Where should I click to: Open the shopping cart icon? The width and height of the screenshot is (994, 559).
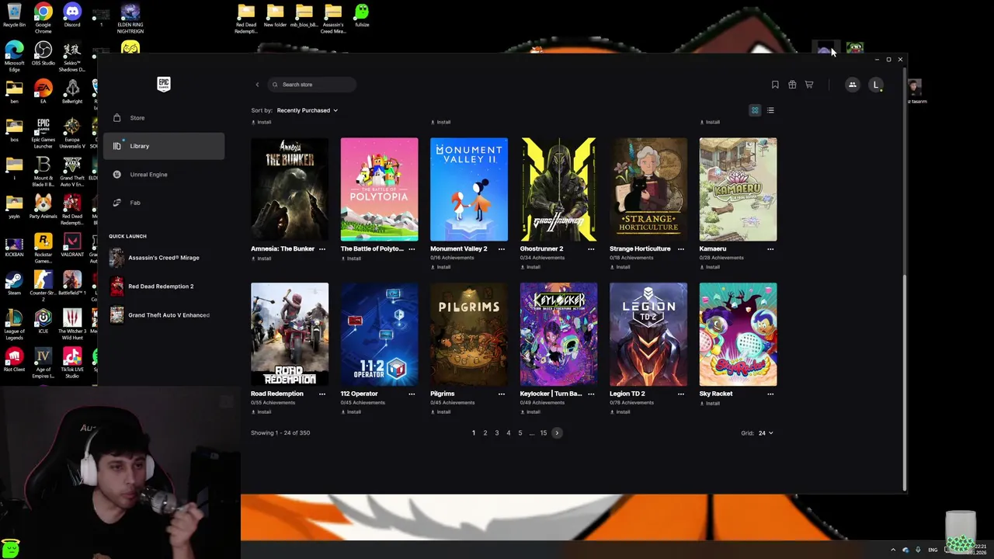tap(809, 85)
